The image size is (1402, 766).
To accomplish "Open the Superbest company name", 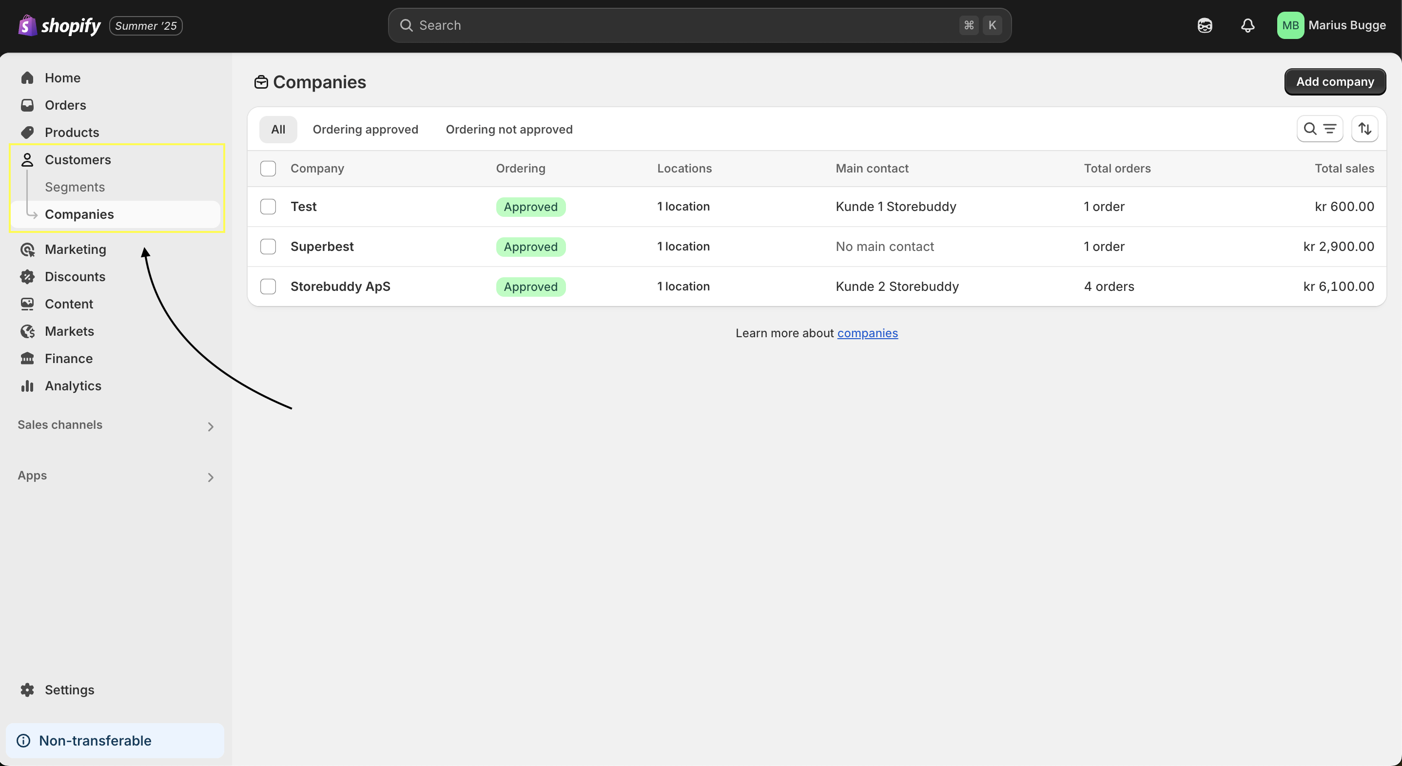I will (322, 247).
